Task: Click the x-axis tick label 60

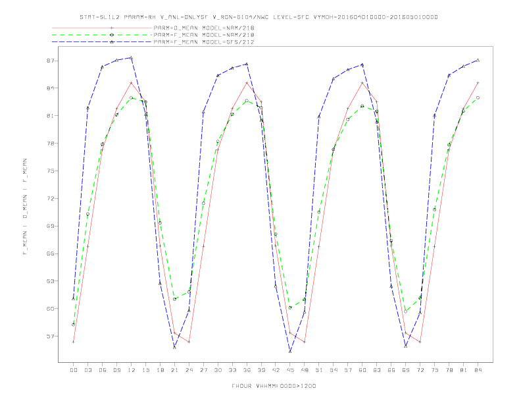Action: pos(362,370)
